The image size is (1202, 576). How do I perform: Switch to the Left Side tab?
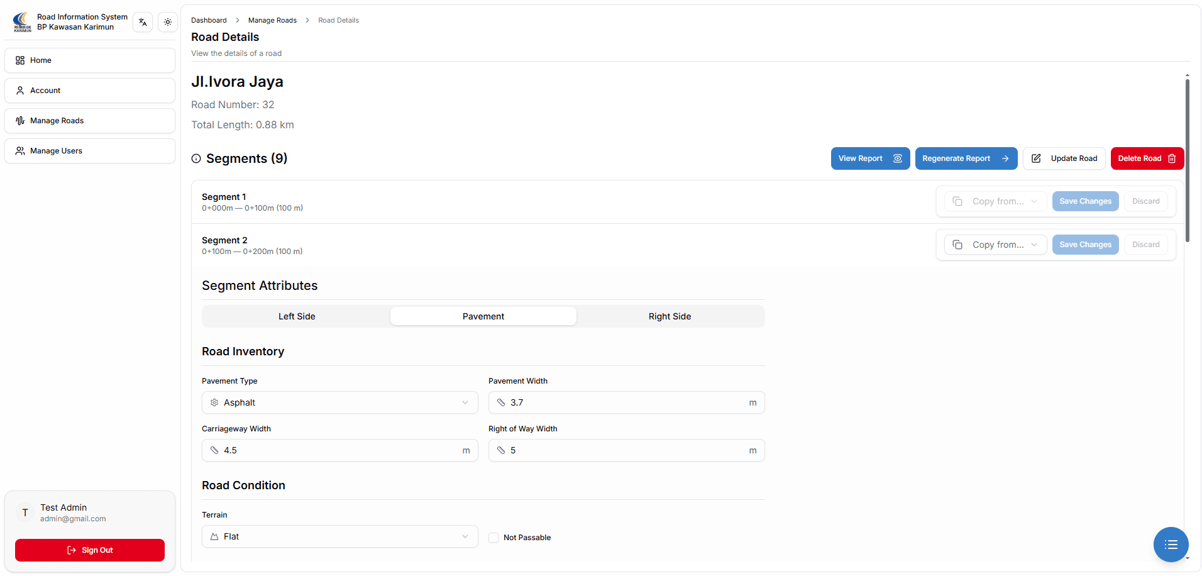click(297, 316)
